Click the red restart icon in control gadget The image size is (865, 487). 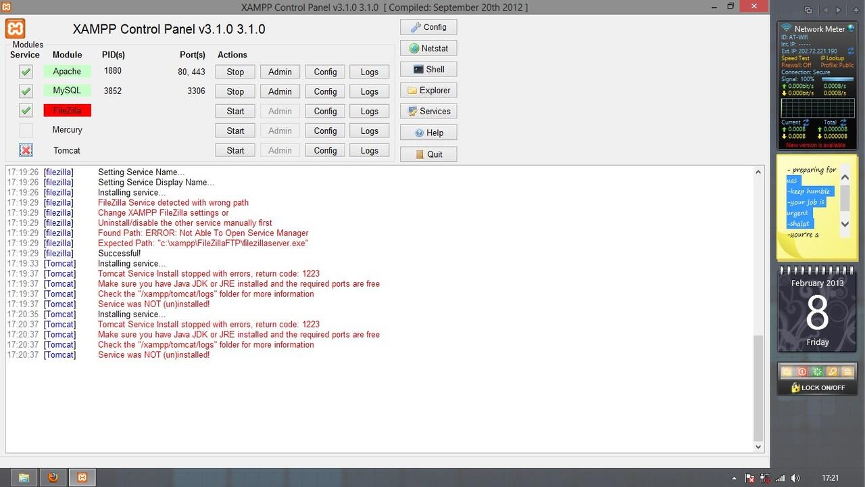click(x=802, y=371)
